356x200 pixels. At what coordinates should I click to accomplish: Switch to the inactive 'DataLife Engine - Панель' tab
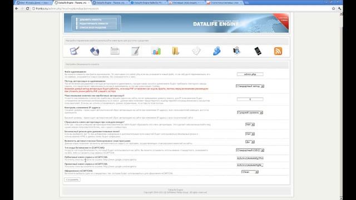click(x=110, y=3)
